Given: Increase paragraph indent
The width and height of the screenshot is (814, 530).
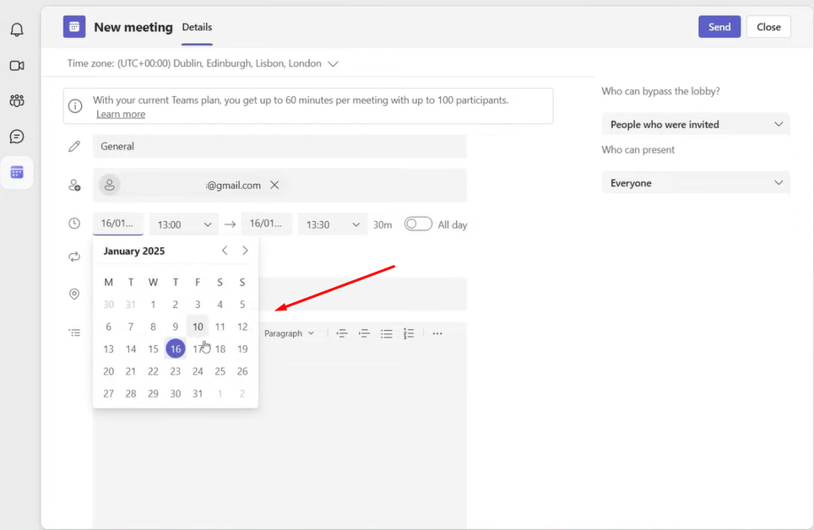Looking at the screenshot, I should [x=364, y=333].
